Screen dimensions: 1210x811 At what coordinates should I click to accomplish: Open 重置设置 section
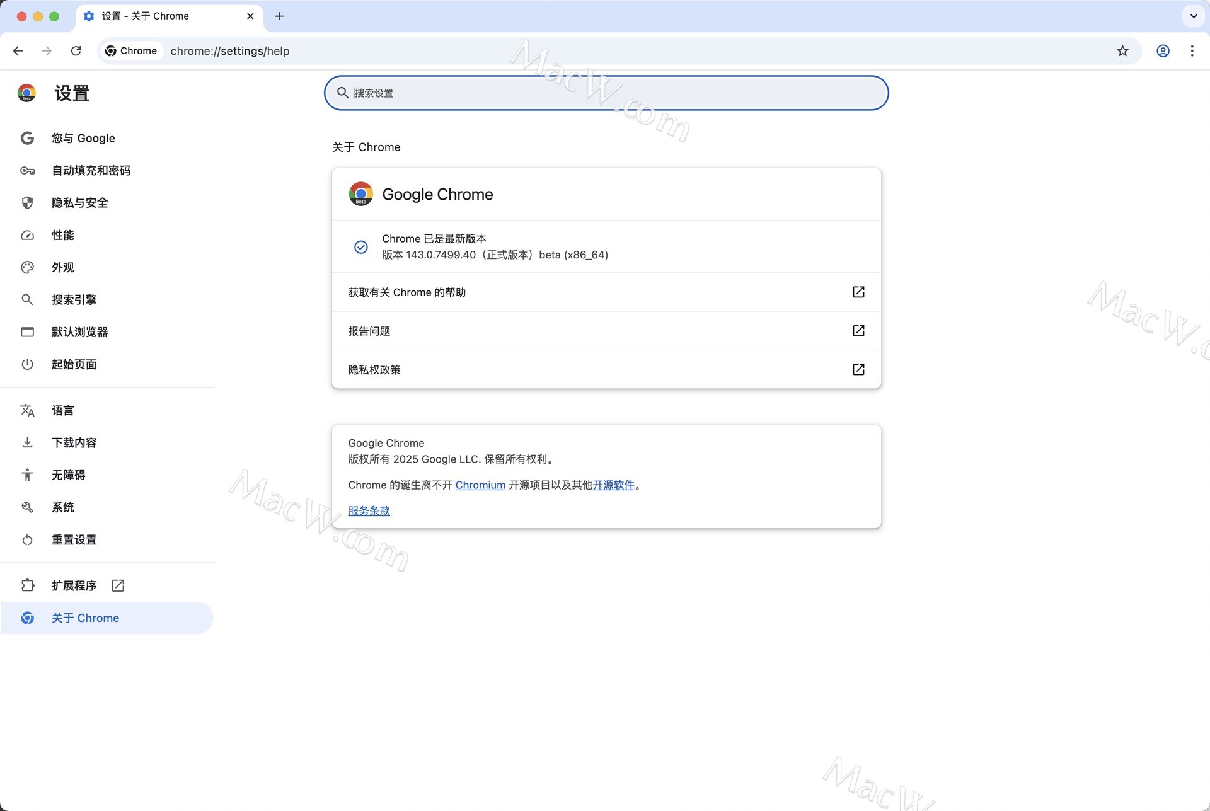[x=74, y=539]
